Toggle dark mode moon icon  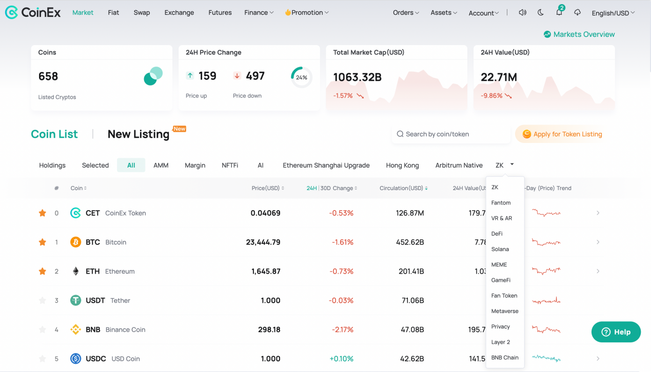tap(541, 13)
